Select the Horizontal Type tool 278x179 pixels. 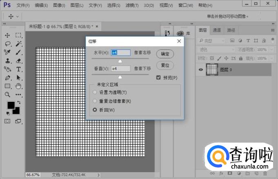pyautogui.click(x=18, y=69)
